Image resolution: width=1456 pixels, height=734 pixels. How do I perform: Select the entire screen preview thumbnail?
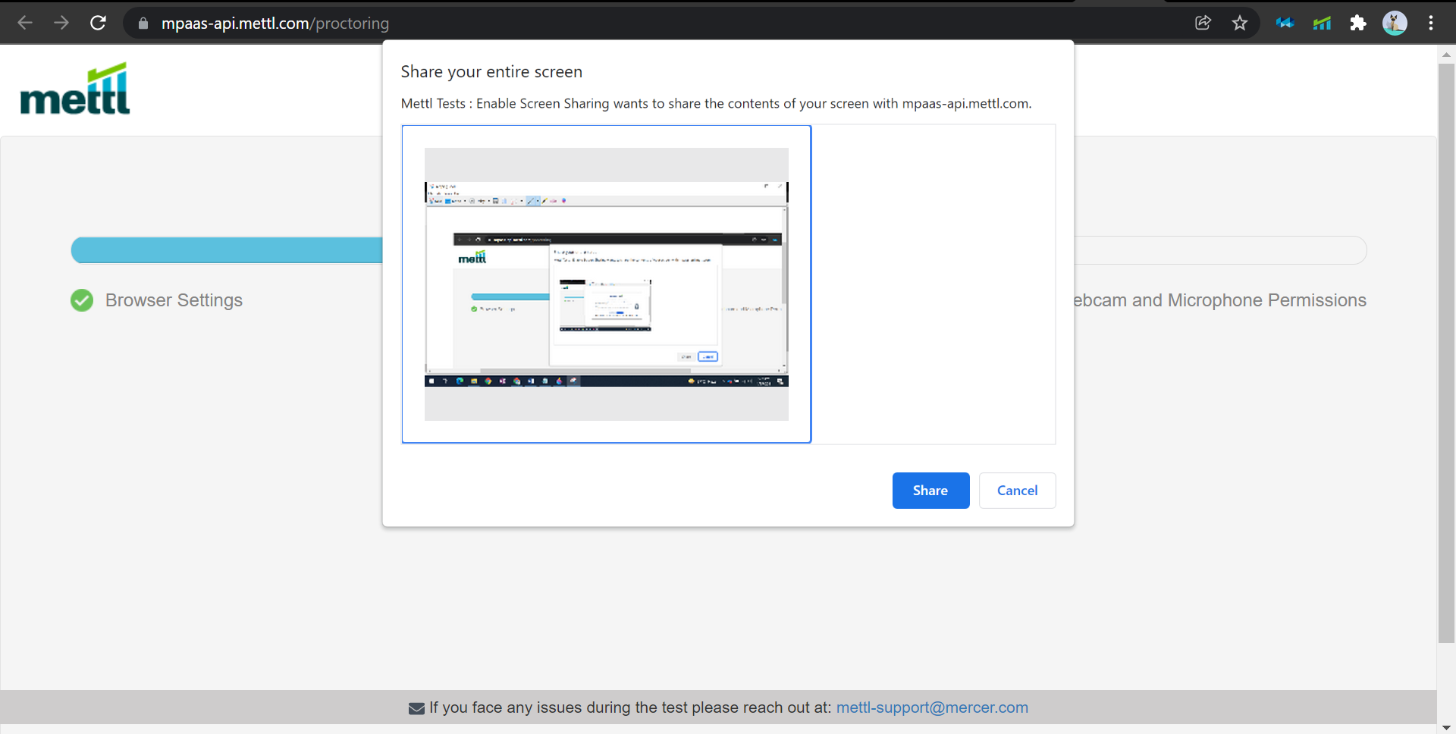click(x=607, y=284)
